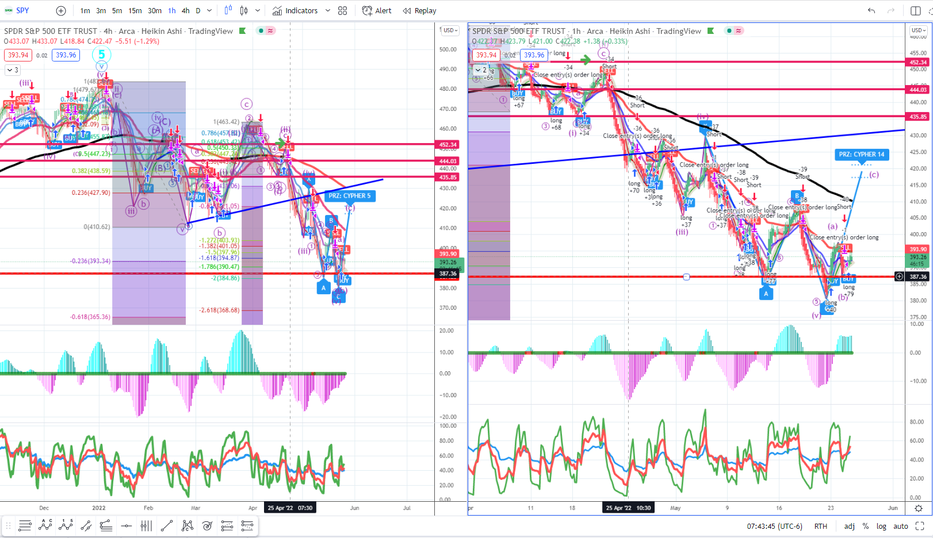Toggle adj dividend adjustment
Image resolution: width=933 pixels, height=538 pixels.
pos(850,526)
